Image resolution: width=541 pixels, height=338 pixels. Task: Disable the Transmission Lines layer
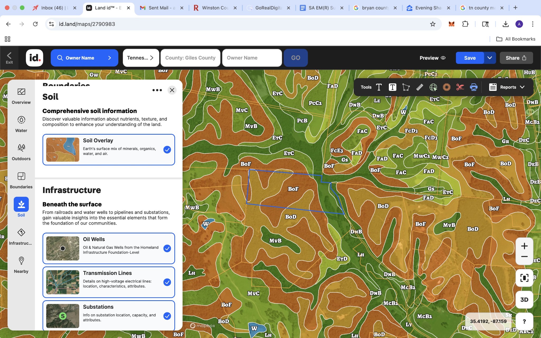[167, 282]
